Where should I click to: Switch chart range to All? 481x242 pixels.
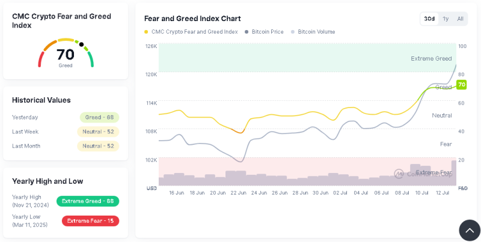coord(460,19)
